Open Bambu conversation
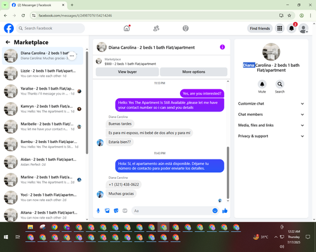The image size is (316, 252). (x=43, y=144)
